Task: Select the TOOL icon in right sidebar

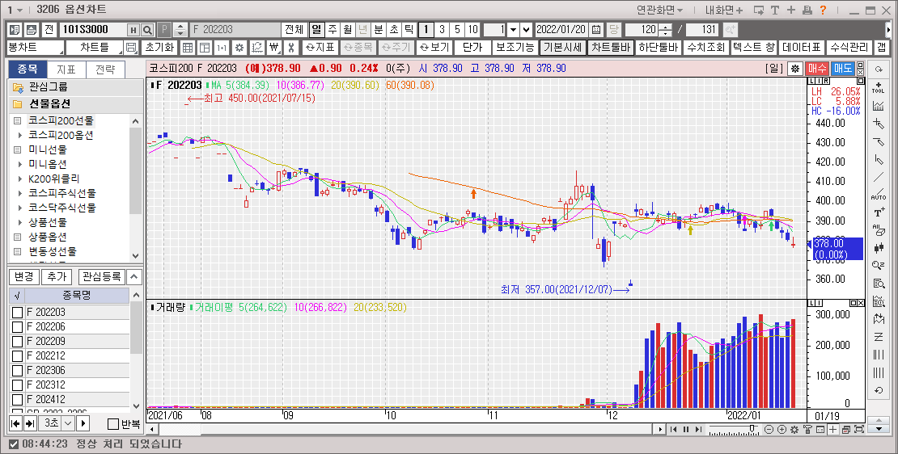Action: pyautogui.click(x=879, y=87)
